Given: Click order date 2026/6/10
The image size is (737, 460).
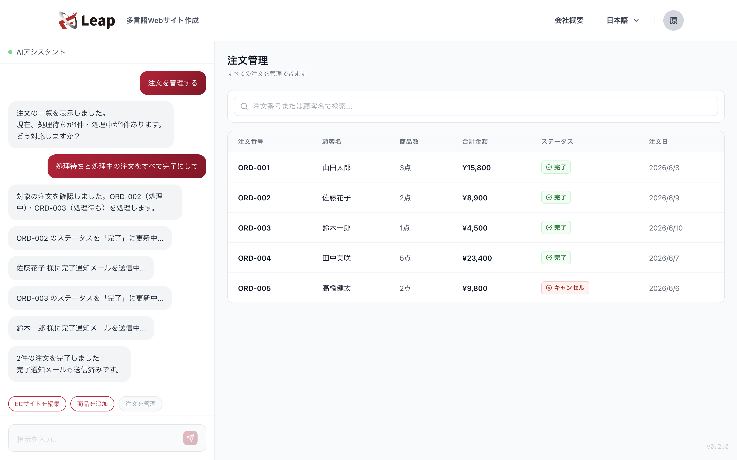Looking at the screenshot, I should point(666,228).
